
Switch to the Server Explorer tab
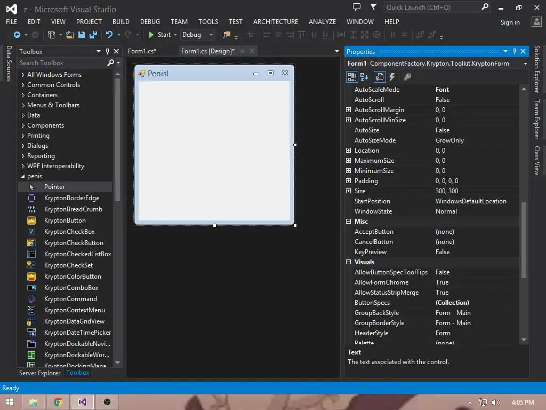pos(39,373)
